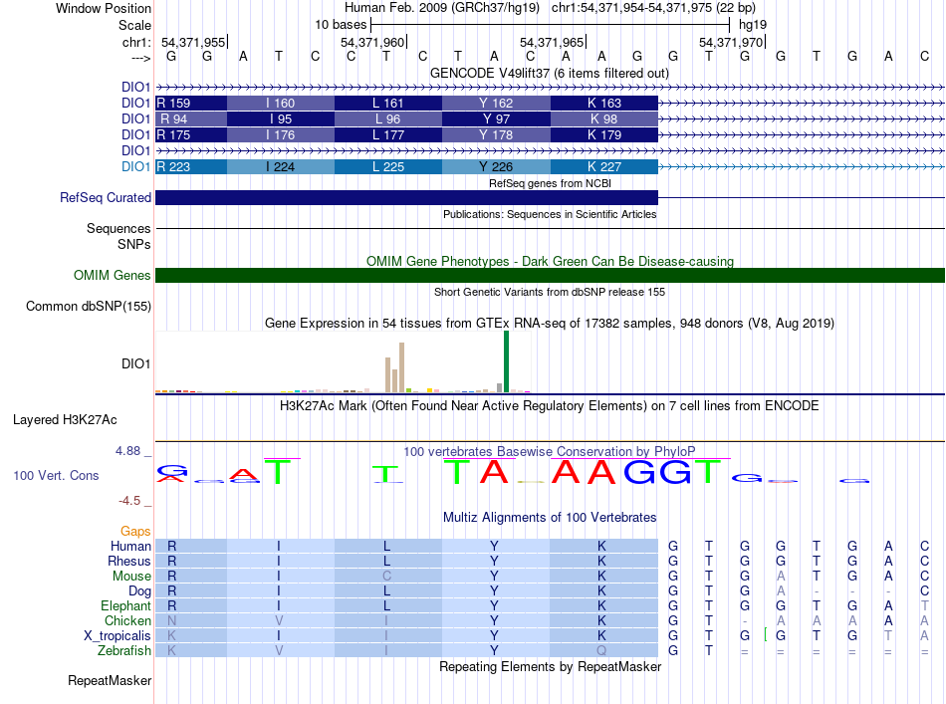Open 100 vertebrates Basewise Conservation by PhyloP title
Screen dimensions: 946x704
tap(550, 451)
